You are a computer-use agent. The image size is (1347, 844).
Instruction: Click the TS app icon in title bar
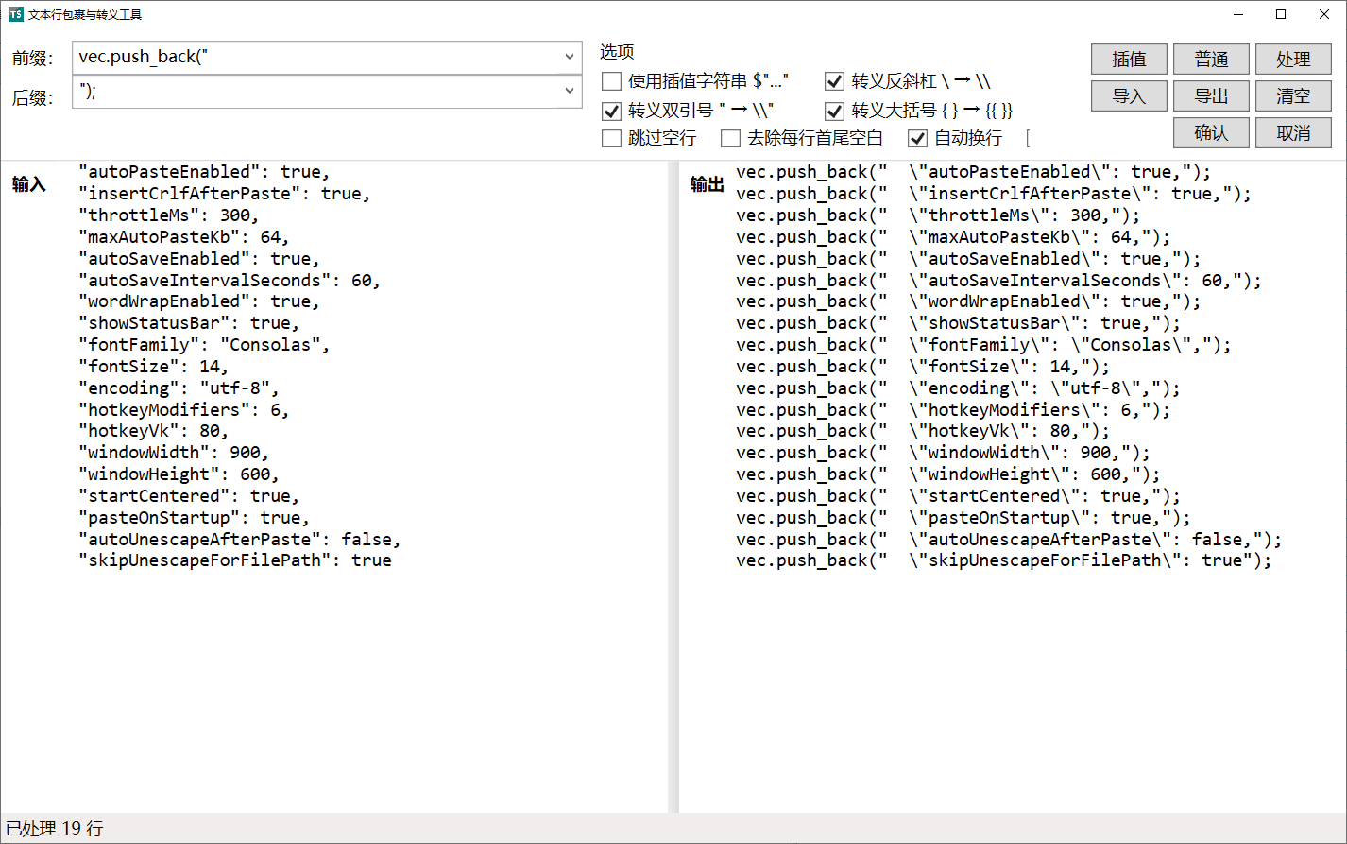(15, 14)
